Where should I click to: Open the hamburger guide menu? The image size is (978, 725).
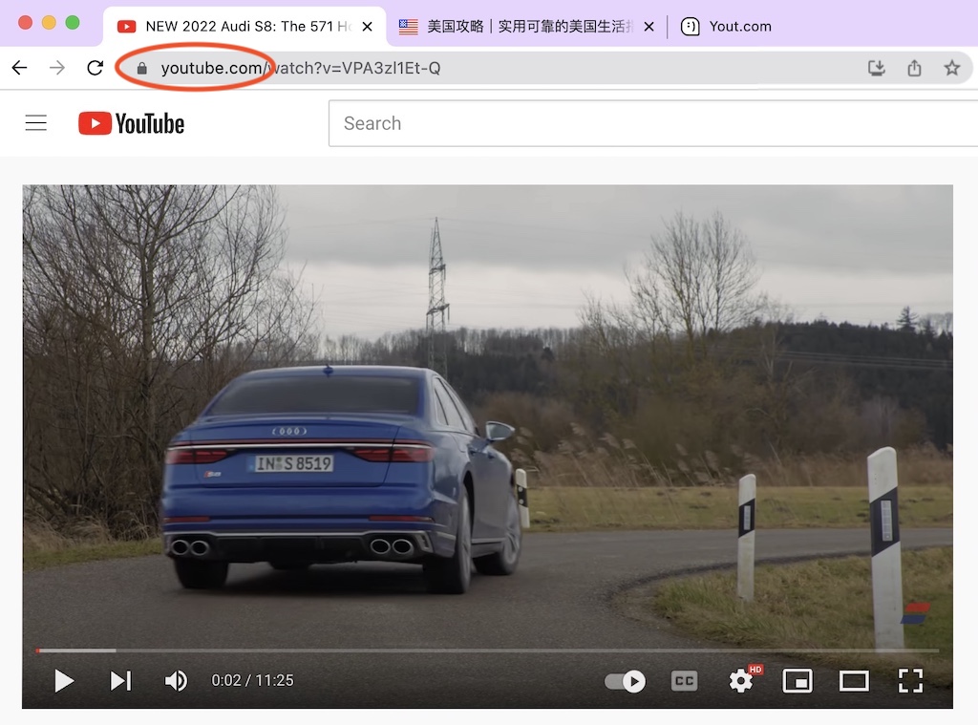click(x=35, y=122)
